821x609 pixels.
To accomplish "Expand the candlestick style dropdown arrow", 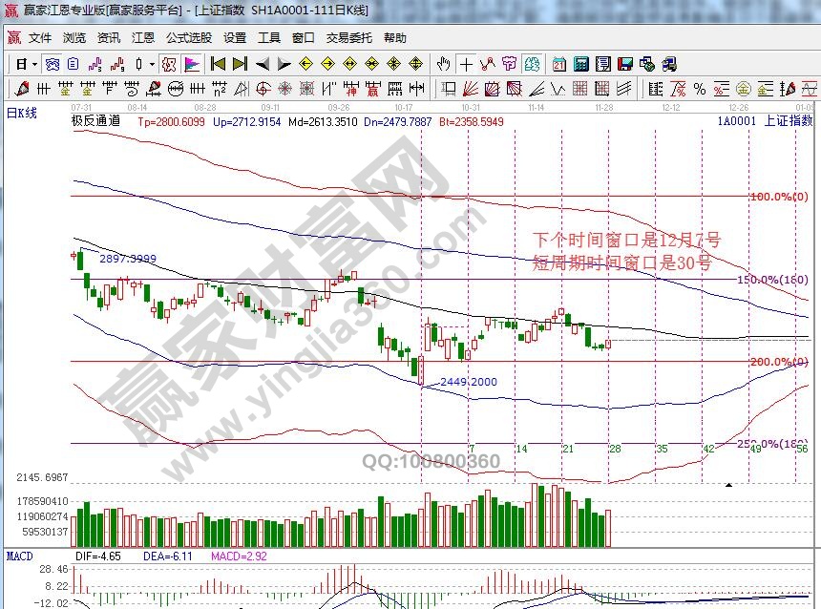I will (x=153, y=64).
